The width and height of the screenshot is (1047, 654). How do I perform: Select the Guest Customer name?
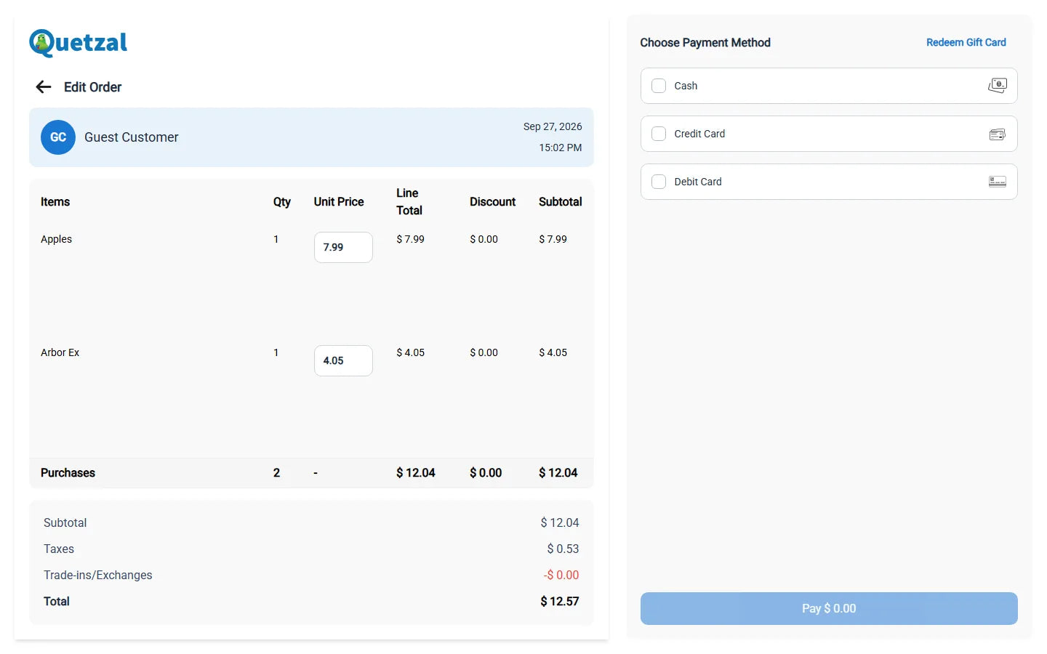pos(132,137)
